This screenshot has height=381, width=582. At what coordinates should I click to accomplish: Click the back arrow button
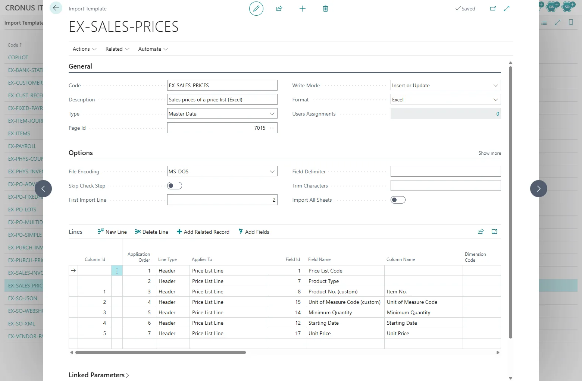point(56,8)
